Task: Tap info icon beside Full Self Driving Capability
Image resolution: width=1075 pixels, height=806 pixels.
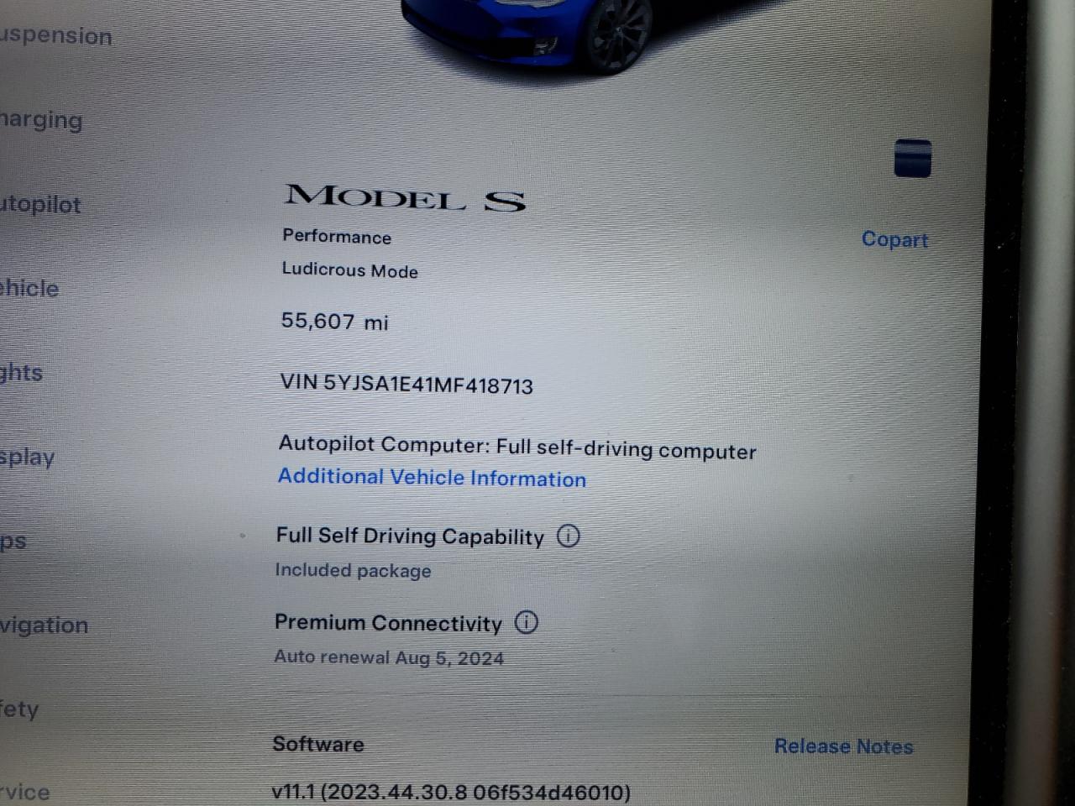Action: 569,536
